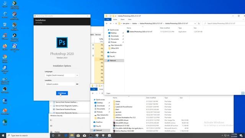The width and height of the screenshot is (245, 138).
Task: Open Services tab in Task Manager
Action: [98, 34]
